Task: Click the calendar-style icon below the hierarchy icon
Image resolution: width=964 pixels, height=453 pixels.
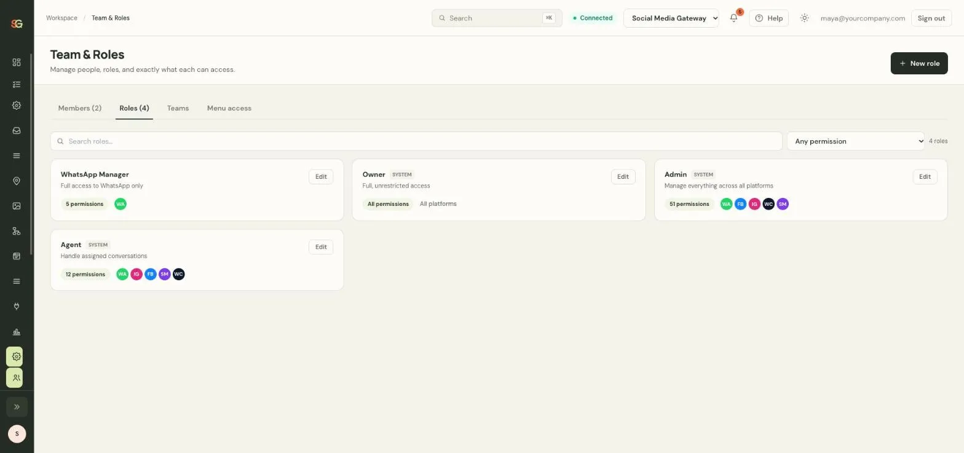Action: (x=17, y=256)
